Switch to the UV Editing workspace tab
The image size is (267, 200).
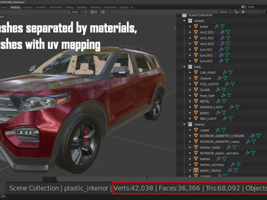coord(41,7)
